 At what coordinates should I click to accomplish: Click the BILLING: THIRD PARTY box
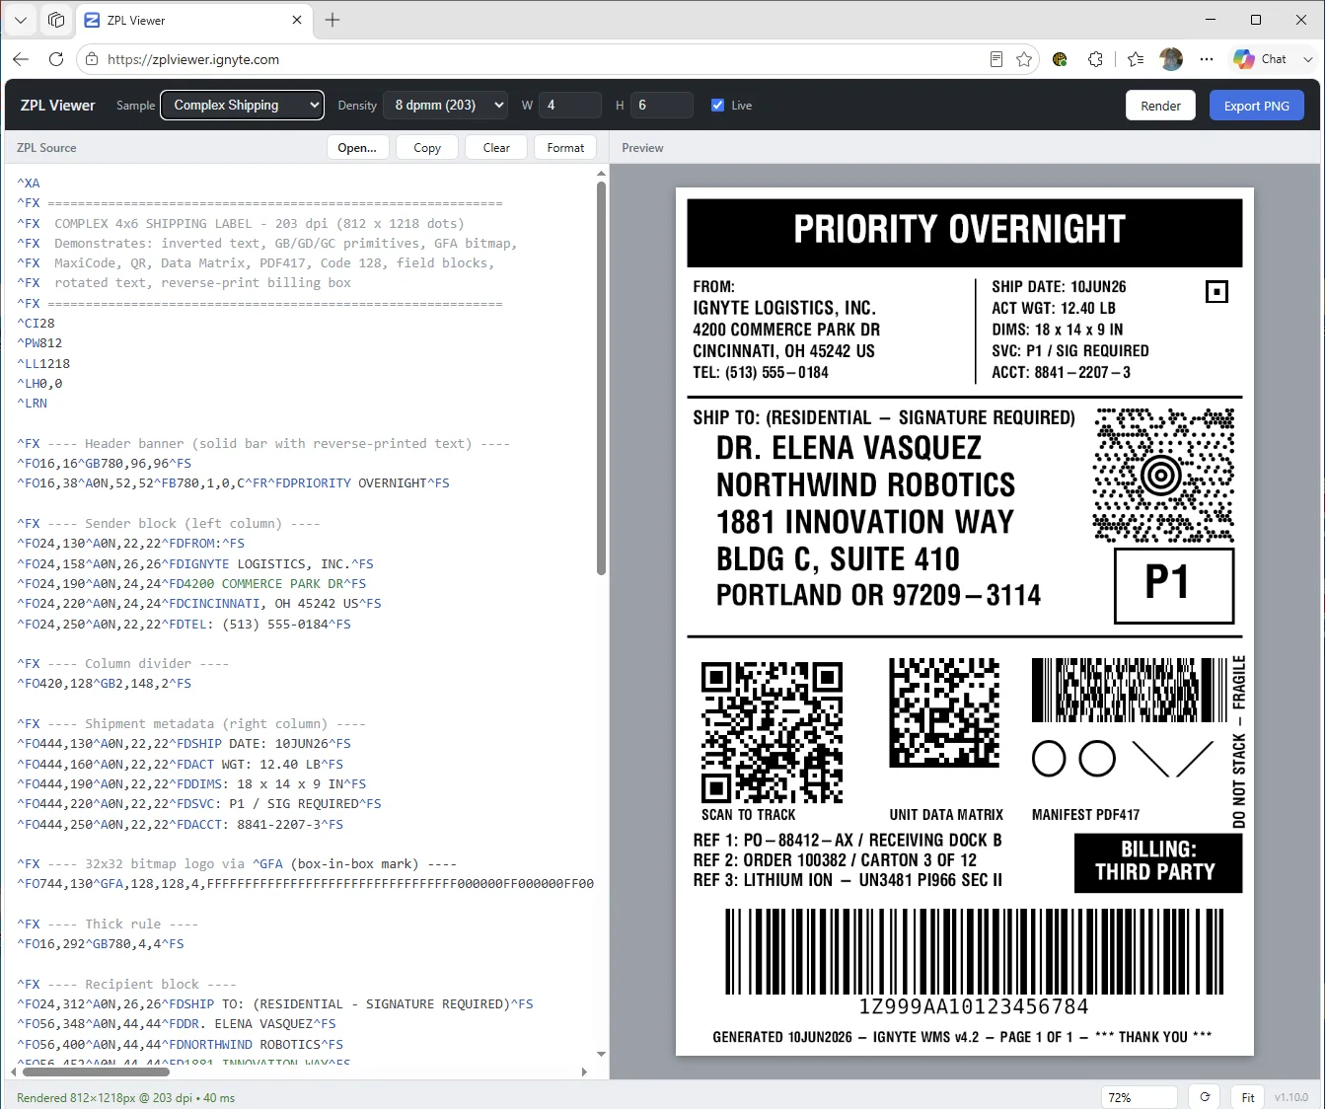pos(1157,863)
